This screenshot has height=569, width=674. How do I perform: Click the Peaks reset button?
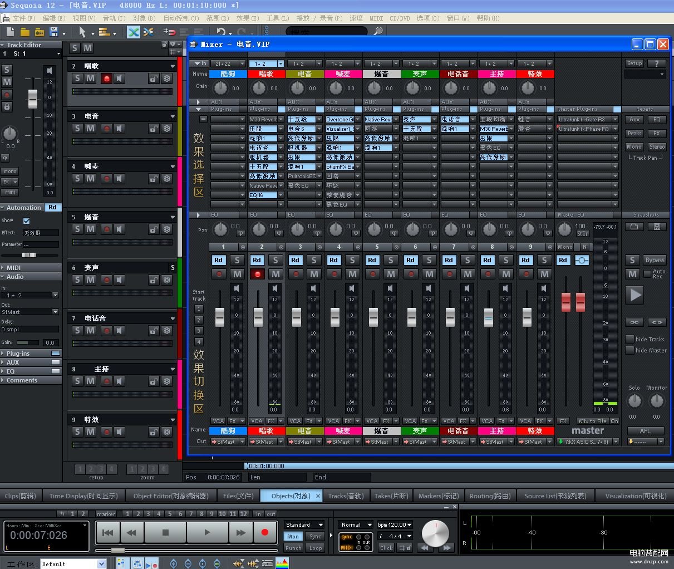coord(634,133)
